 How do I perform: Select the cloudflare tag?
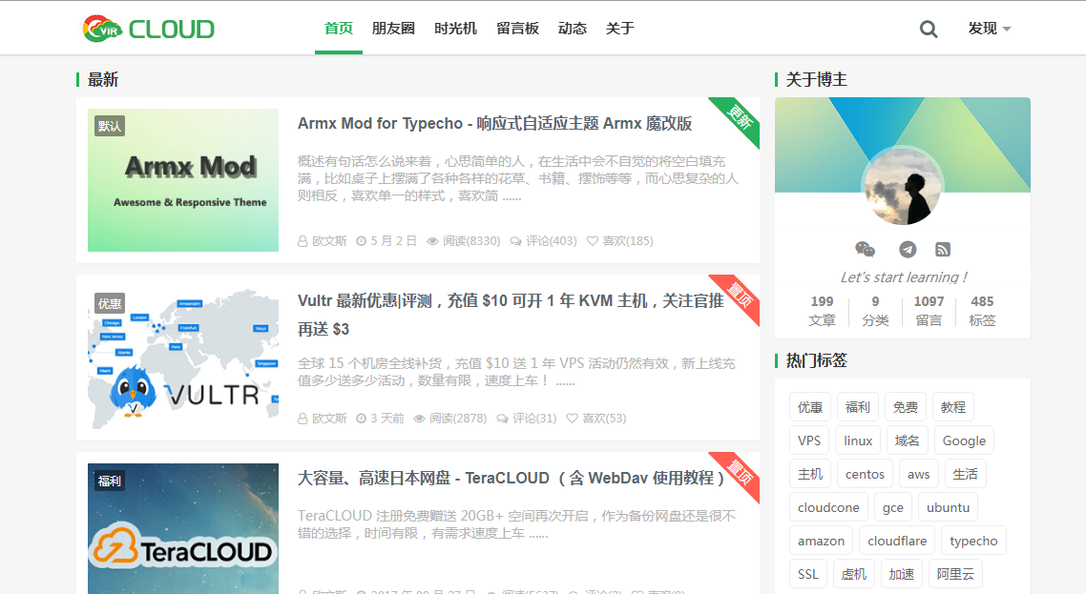(897, 540)
